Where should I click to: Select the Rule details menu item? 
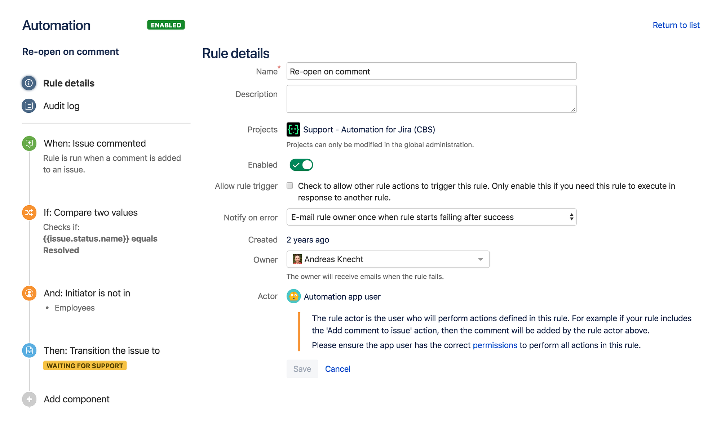(x=68, y=83)
